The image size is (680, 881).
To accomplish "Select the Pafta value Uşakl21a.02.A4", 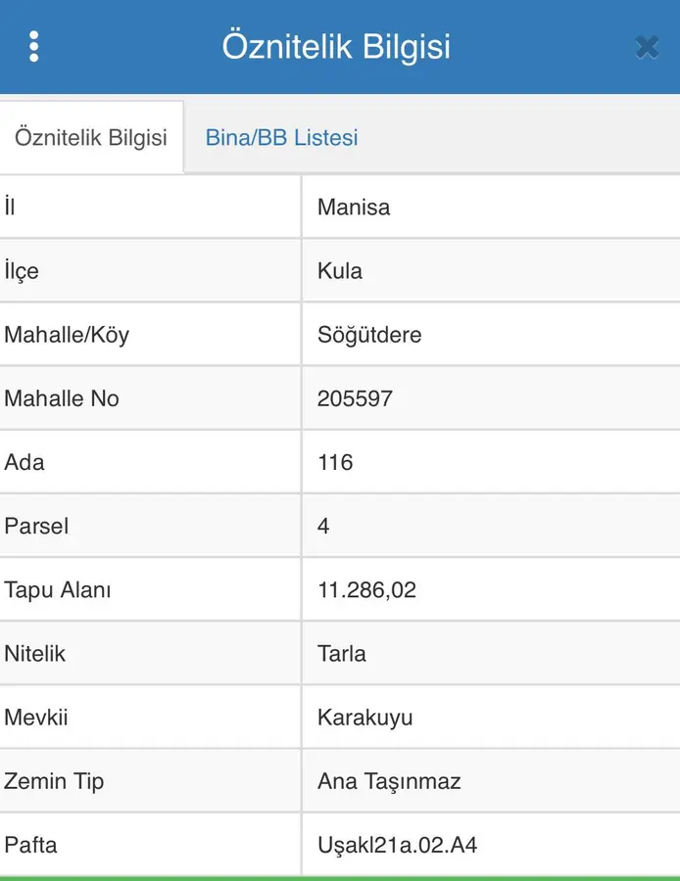I will click(x=397, y=845).
